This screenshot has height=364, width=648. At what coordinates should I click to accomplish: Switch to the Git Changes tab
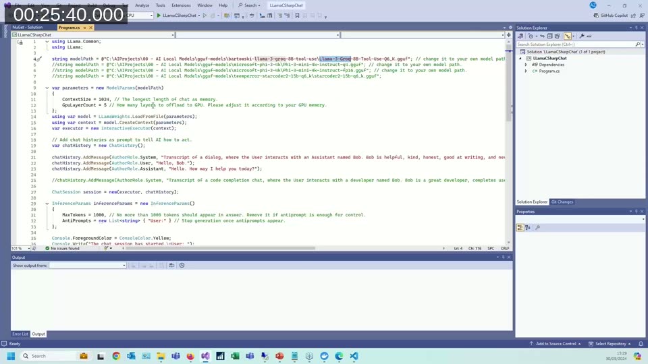point(562,202)
